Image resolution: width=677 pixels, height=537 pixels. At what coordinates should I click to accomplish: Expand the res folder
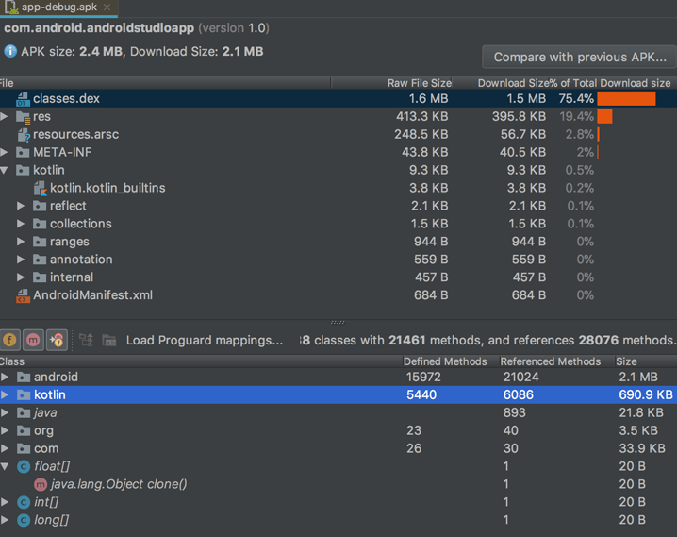[5, 116]
